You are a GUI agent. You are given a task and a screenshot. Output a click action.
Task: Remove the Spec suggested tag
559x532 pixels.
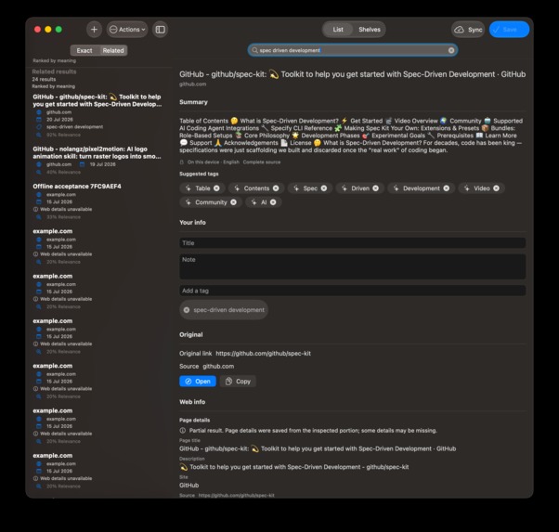point(324,188)
